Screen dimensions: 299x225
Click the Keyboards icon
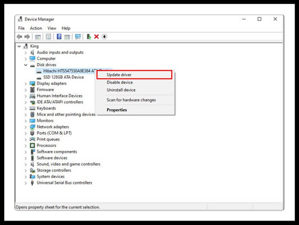point(32,108)
